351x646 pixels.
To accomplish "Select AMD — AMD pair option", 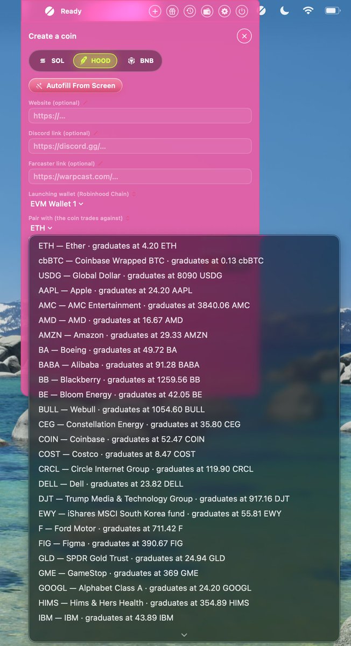I will coord(184,320).
